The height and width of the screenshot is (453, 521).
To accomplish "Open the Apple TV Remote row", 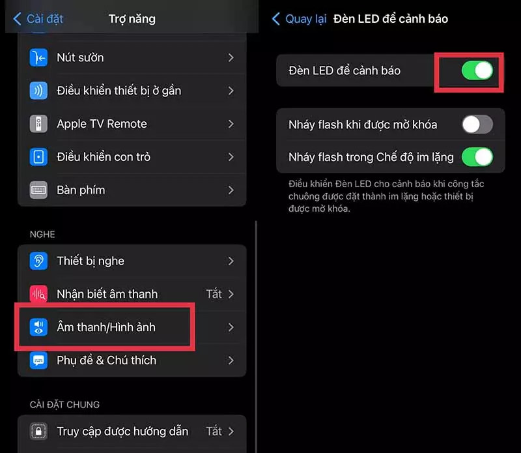I will (x=132, y=124).
